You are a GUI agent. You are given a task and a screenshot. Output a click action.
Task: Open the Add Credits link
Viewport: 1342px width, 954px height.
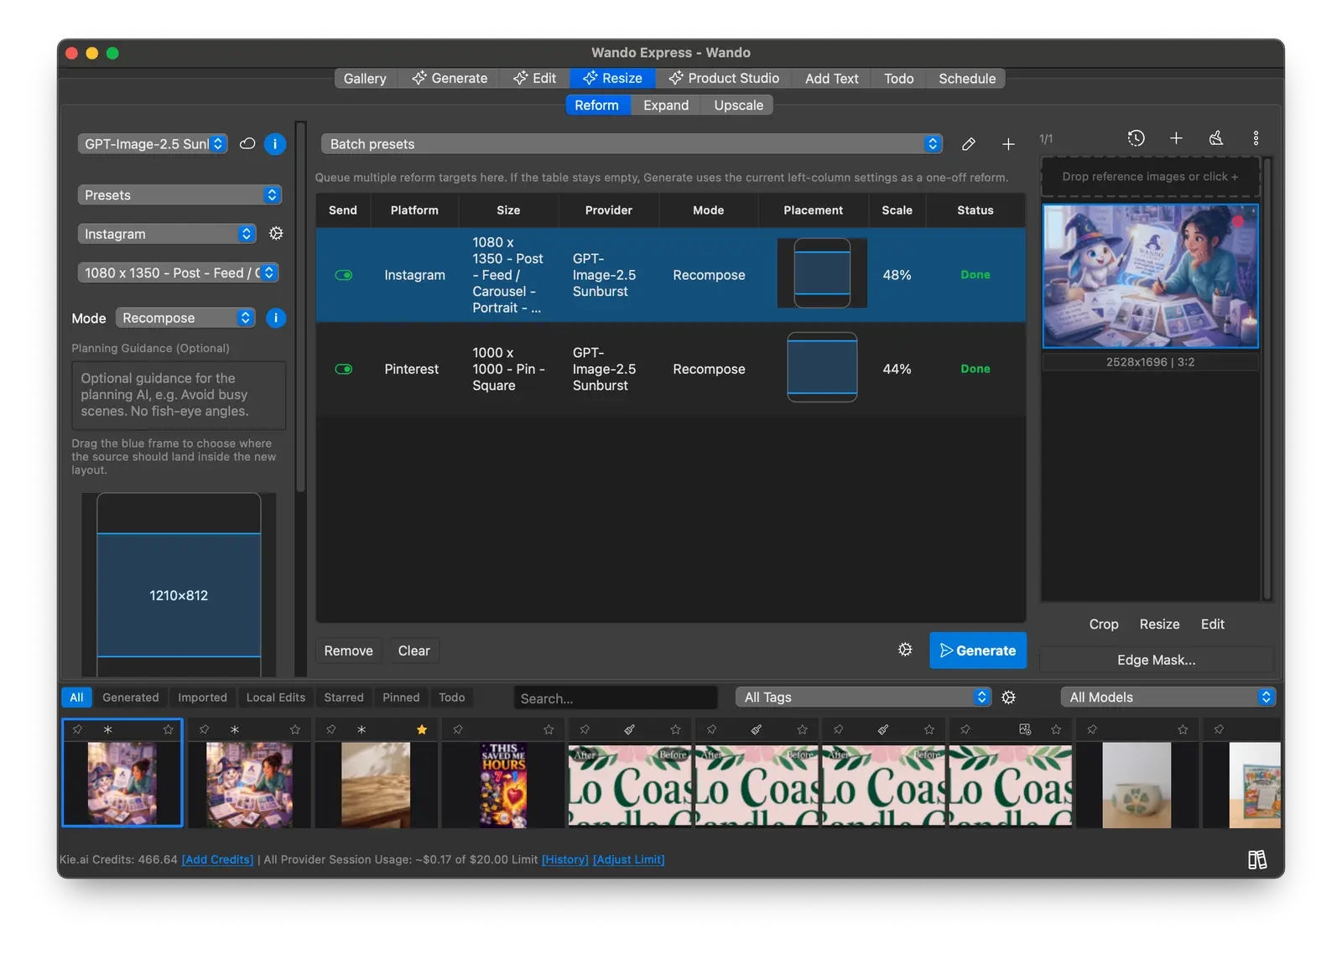tap(217, 859)
